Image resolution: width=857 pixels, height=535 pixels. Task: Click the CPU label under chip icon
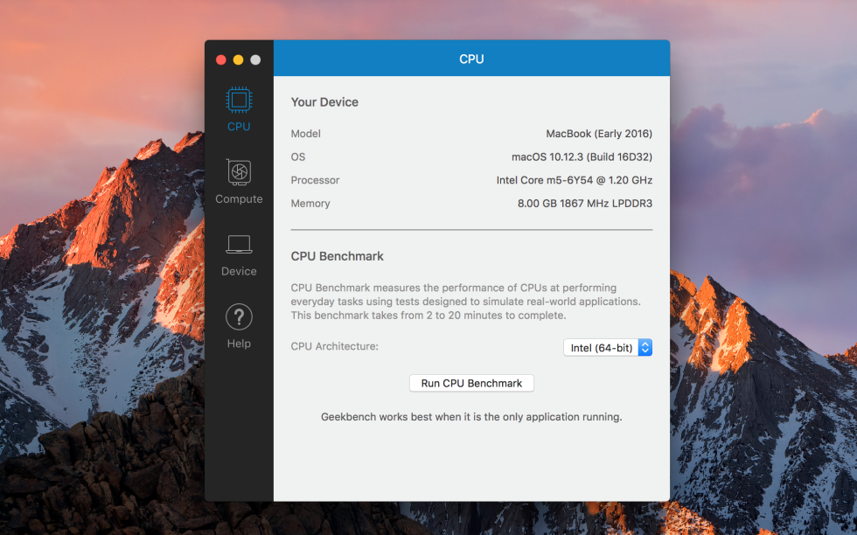click(239, 127)
